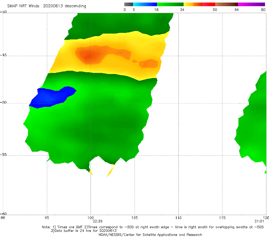Click the longitude label '90'
The width and height of the screenshot is (269, 237).
[x=3, y=218]
